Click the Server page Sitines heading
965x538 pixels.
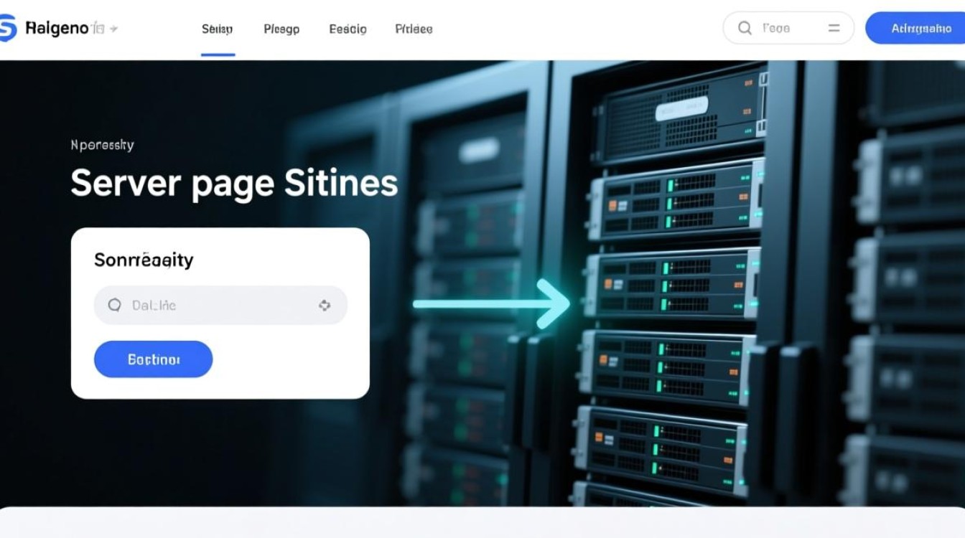pyautogui.click(x=234, y=183)
